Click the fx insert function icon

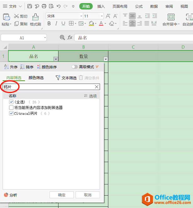(70, 37)
